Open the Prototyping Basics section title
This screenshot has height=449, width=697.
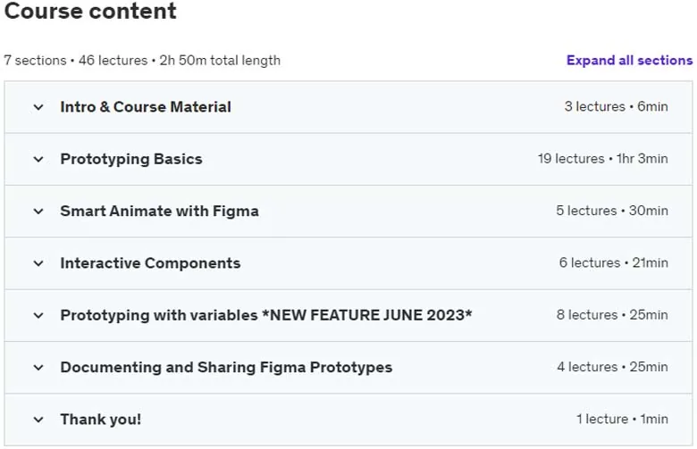coord(131,159)
